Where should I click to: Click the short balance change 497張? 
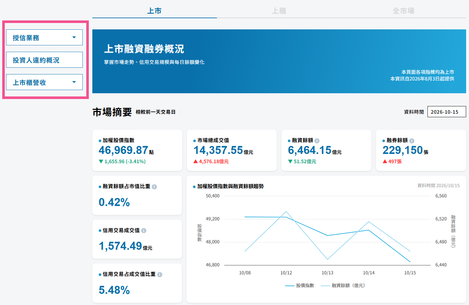point(392,162)
